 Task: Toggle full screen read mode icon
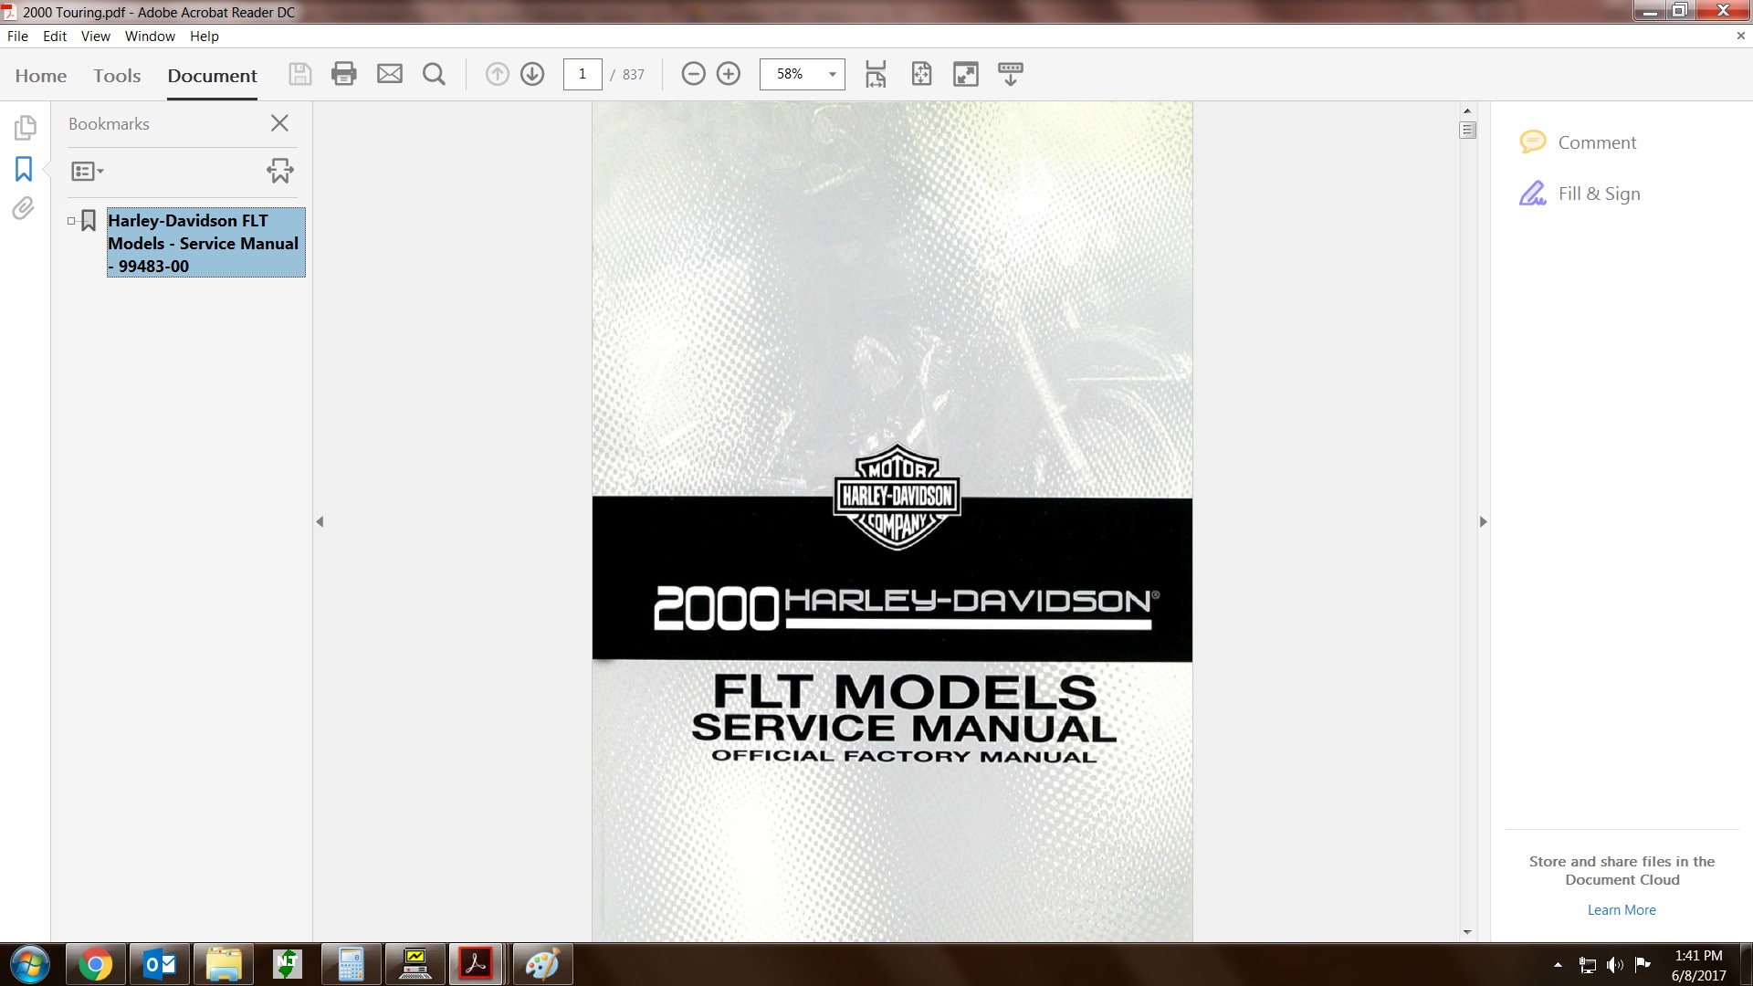[965, 74]
